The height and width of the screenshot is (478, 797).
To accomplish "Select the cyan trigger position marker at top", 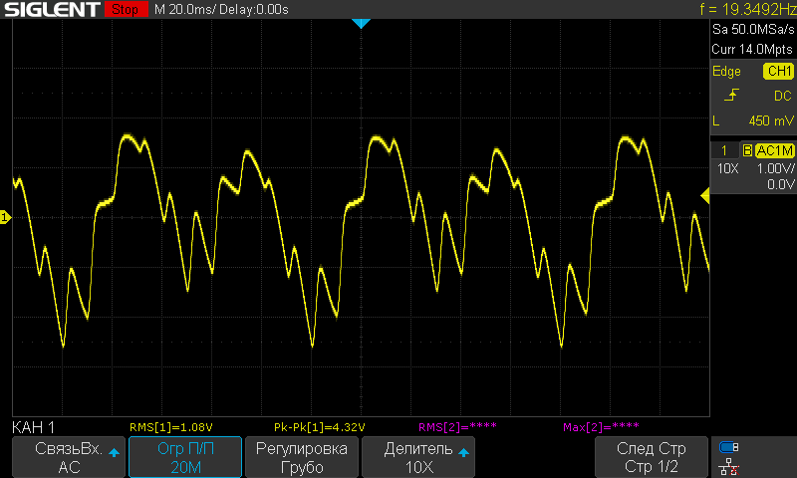I will (361, 23).
